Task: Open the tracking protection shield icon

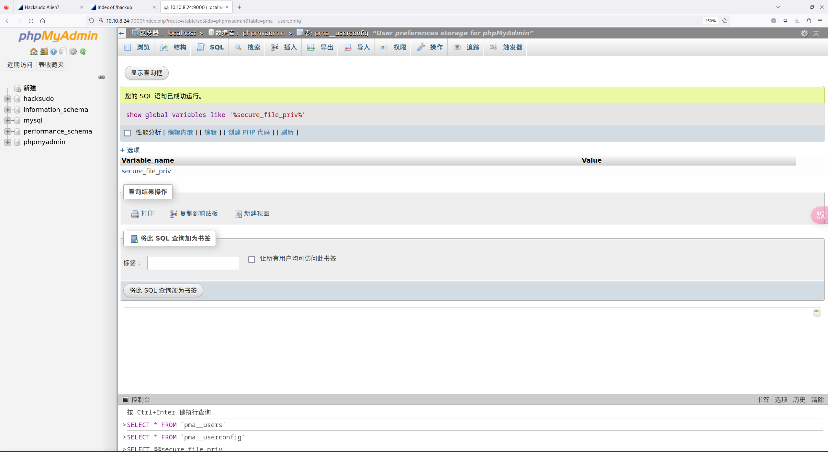Action: pyautogui.click(x=92, y=21)
